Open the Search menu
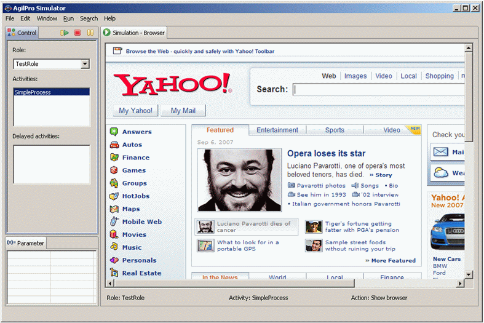The height and width of the screenshot is (323, 484). 89,18
